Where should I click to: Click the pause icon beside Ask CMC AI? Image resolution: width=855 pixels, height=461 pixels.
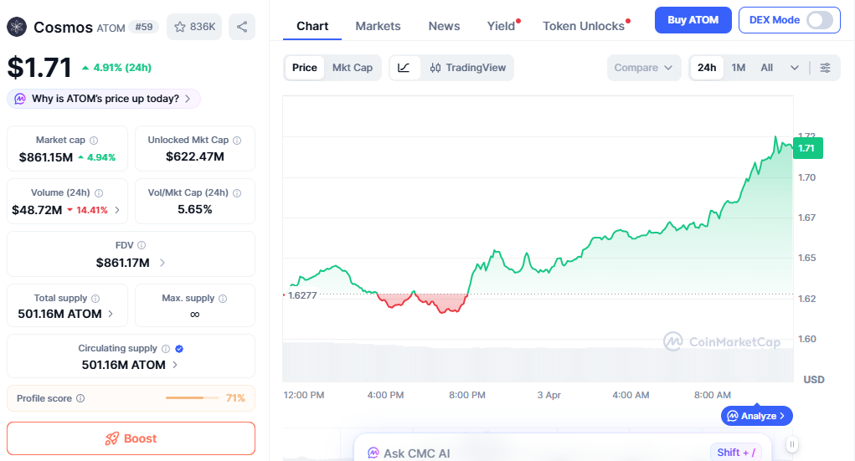click(791, 444)
